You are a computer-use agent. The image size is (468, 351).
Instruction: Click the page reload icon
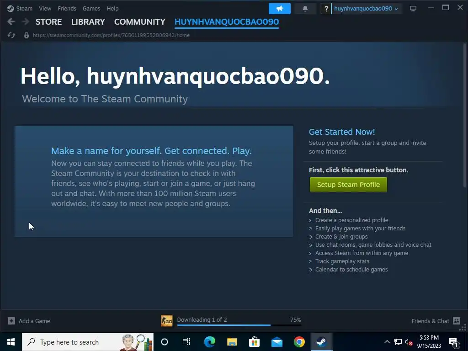(x=11, y=35)
